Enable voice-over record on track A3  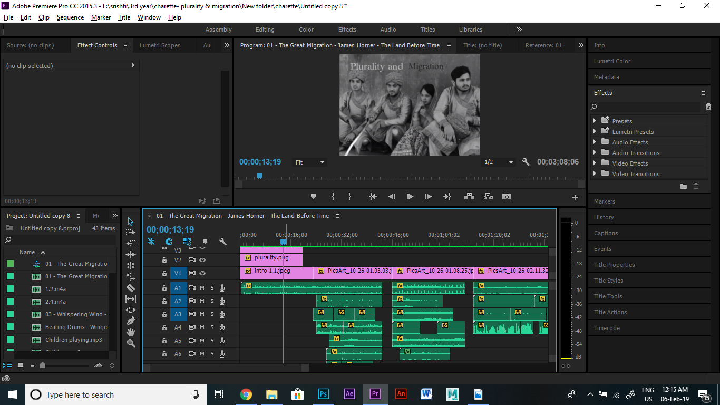222,314
